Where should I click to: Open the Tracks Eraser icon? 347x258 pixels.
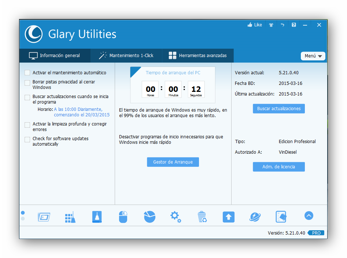point(97,217)
